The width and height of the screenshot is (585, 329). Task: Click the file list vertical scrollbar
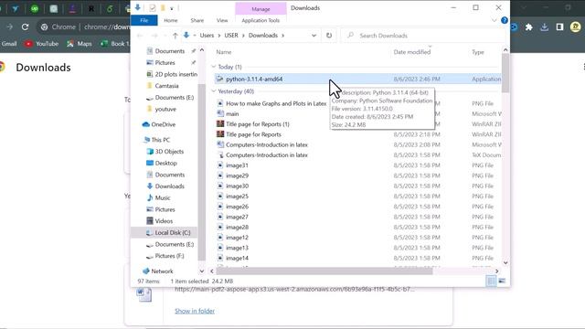click(505, 73)
